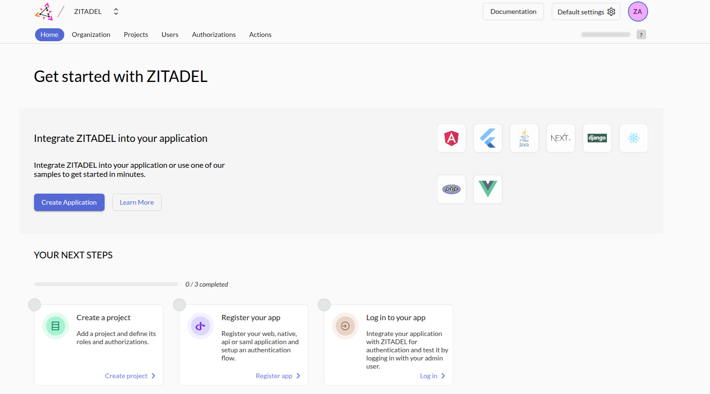Open the ZA user avatar menu
Screen dimensions: 710x394
638,12
